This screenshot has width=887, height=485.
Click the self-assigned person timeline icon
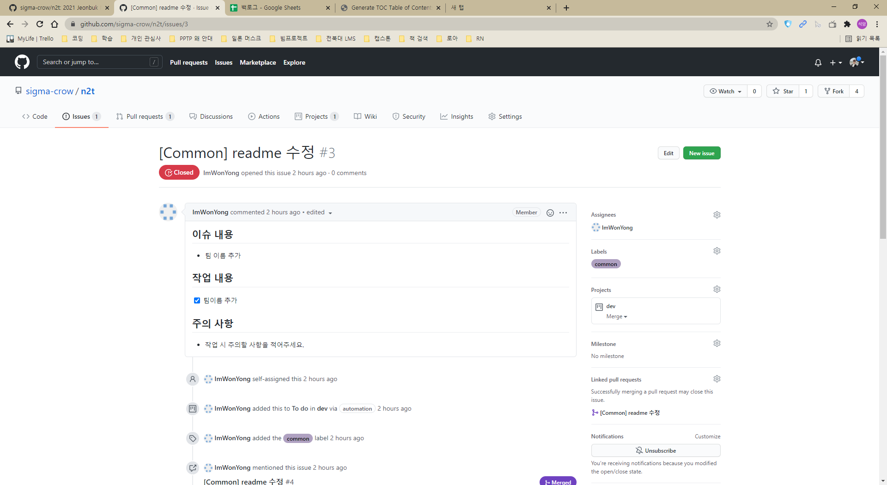pos(193,379)
